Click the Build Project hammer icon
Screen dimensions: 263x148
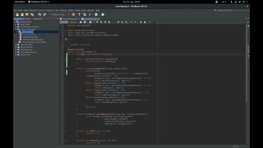79,15
